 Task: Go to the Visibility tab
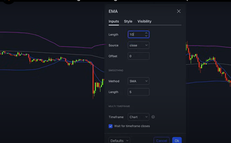144,21
